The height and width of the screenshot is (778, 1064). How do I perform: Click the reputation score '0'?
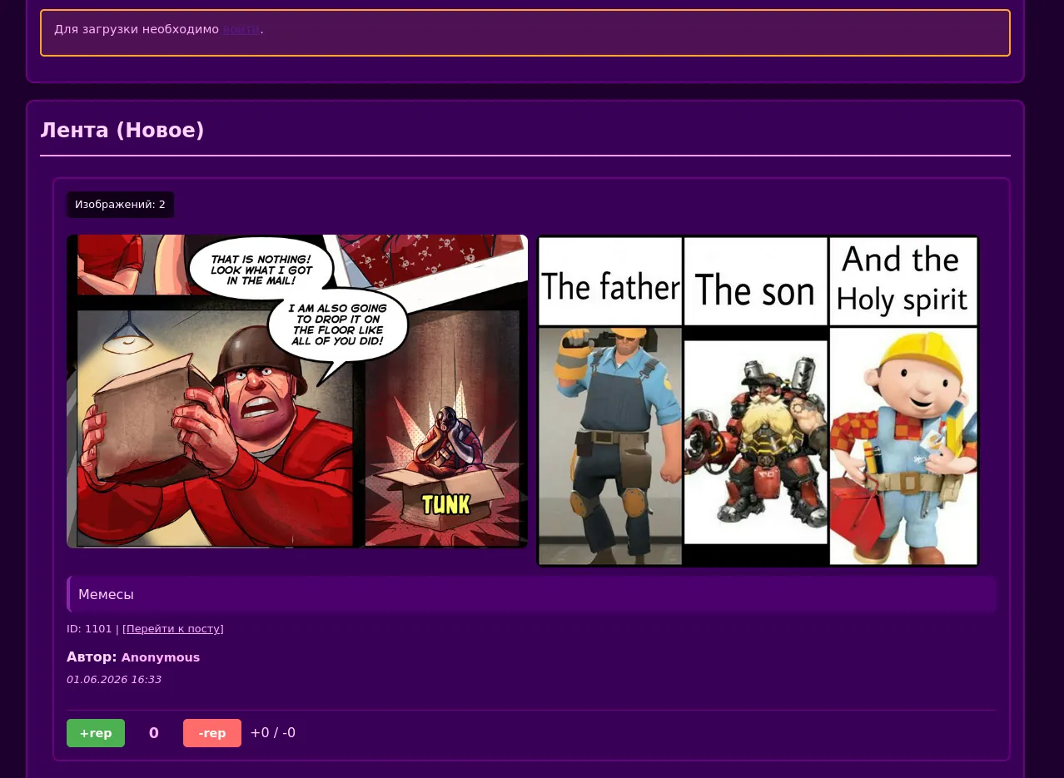coord(154,733)
